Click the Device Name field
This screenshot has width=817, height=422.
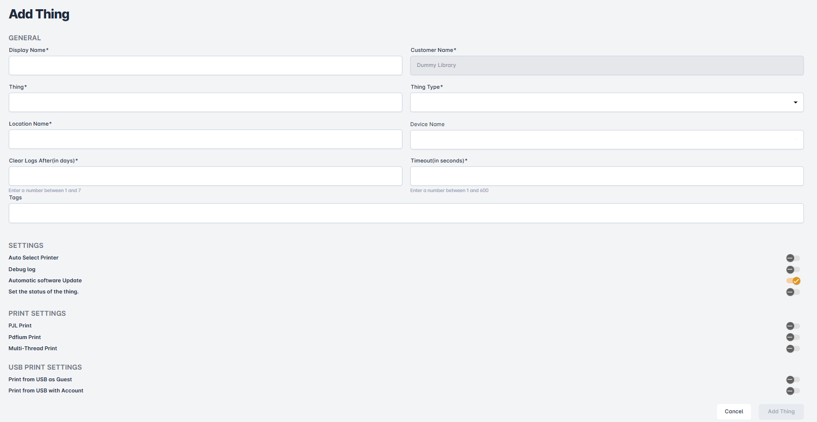(606, 140)
